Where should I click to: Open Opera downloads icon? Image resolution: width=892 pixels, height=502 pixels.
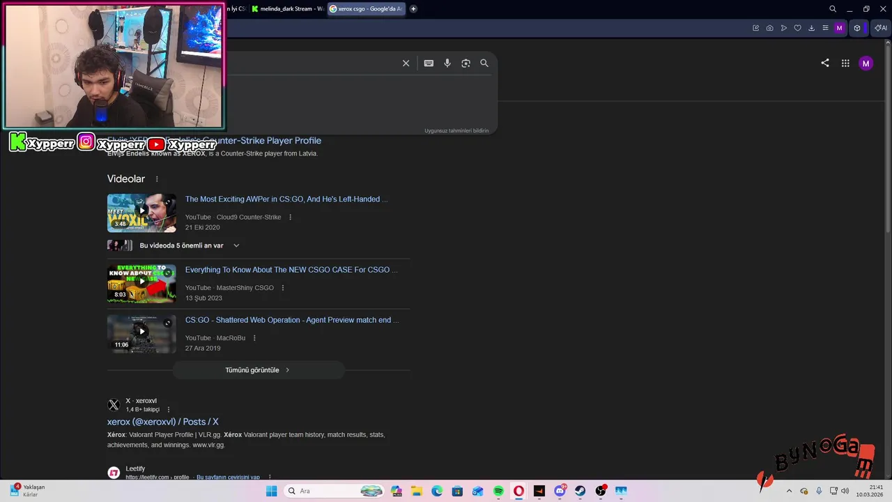pyautogui.click(x=811, y=28)
